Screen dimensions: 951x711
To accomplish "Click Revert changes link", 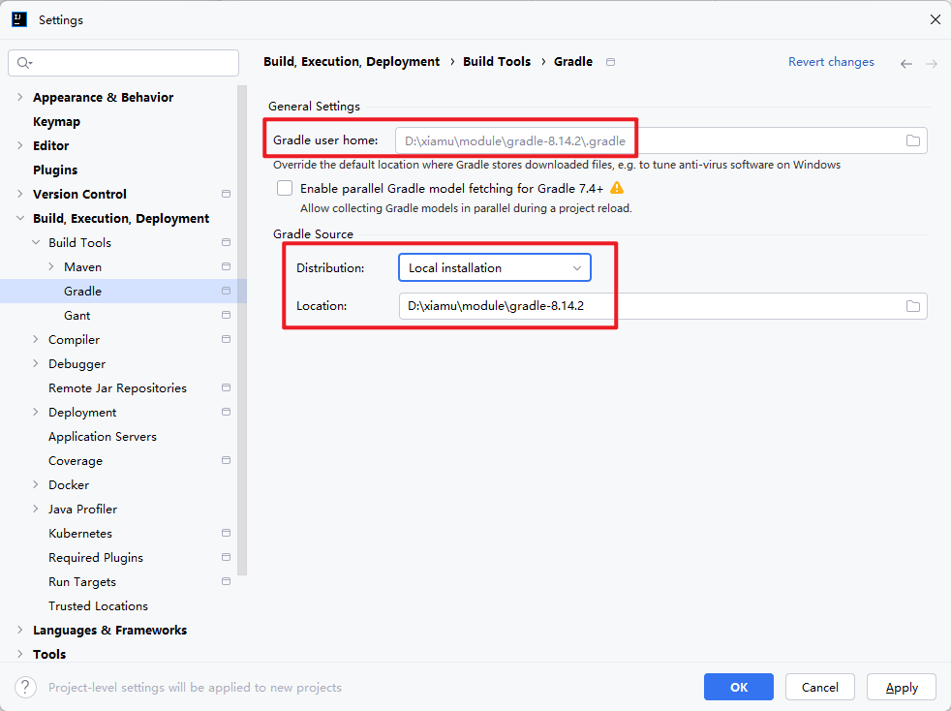I will tap(831, 62).
